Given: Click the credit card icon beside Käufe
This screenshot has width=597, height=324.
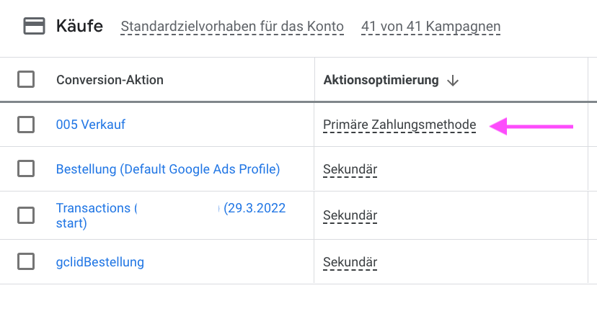Looking at the screenshot, I should (x=35, y=26).
